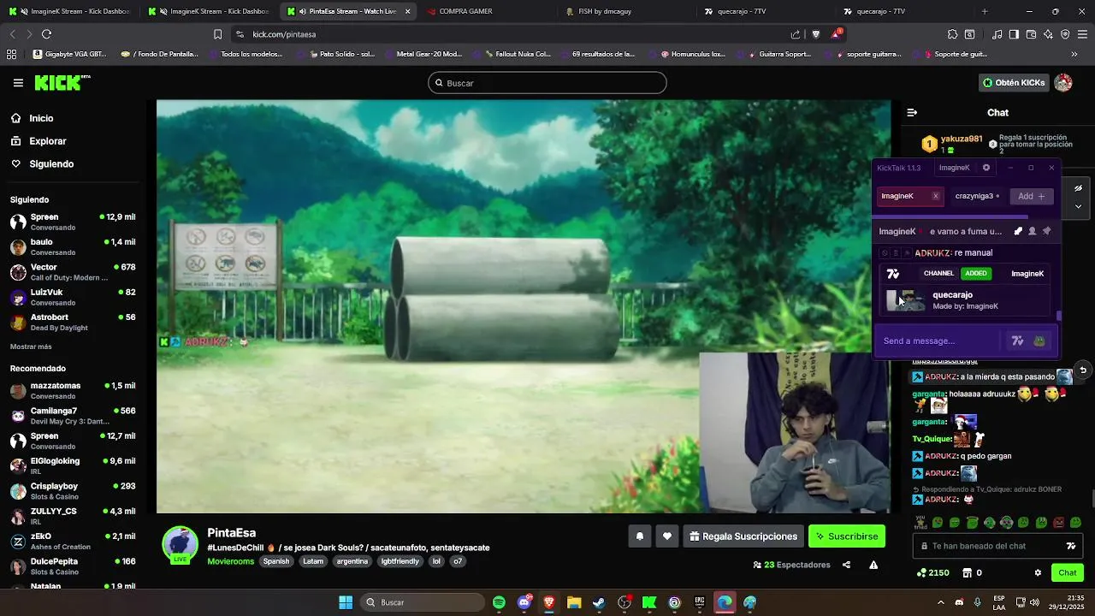Open user profile avatar at top right
The height and width of the screenshot is (616, 1095).
(x=1063, y=83)
